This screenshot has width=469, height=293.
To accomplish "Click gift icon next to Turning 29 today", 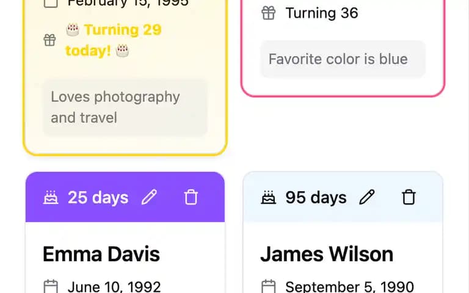I will [49, 40].
